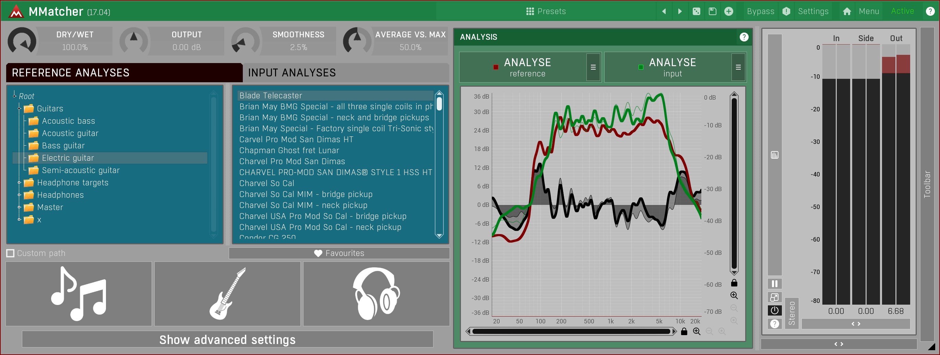Open the Analyse input options menu
940x355 pixels.
tap(738, 67)
